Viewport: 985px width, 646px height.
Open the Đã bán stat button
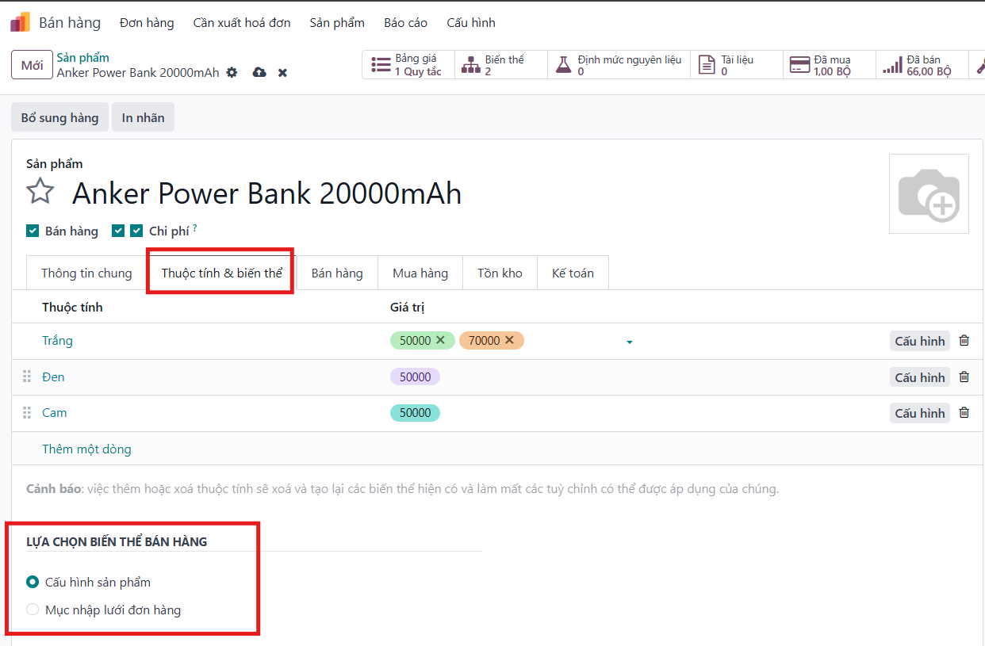922,65
